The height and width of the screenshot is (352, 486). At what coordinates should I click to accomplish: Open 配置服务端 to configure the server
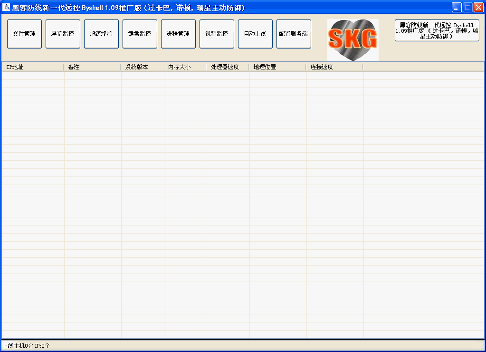tap(294, 34)
